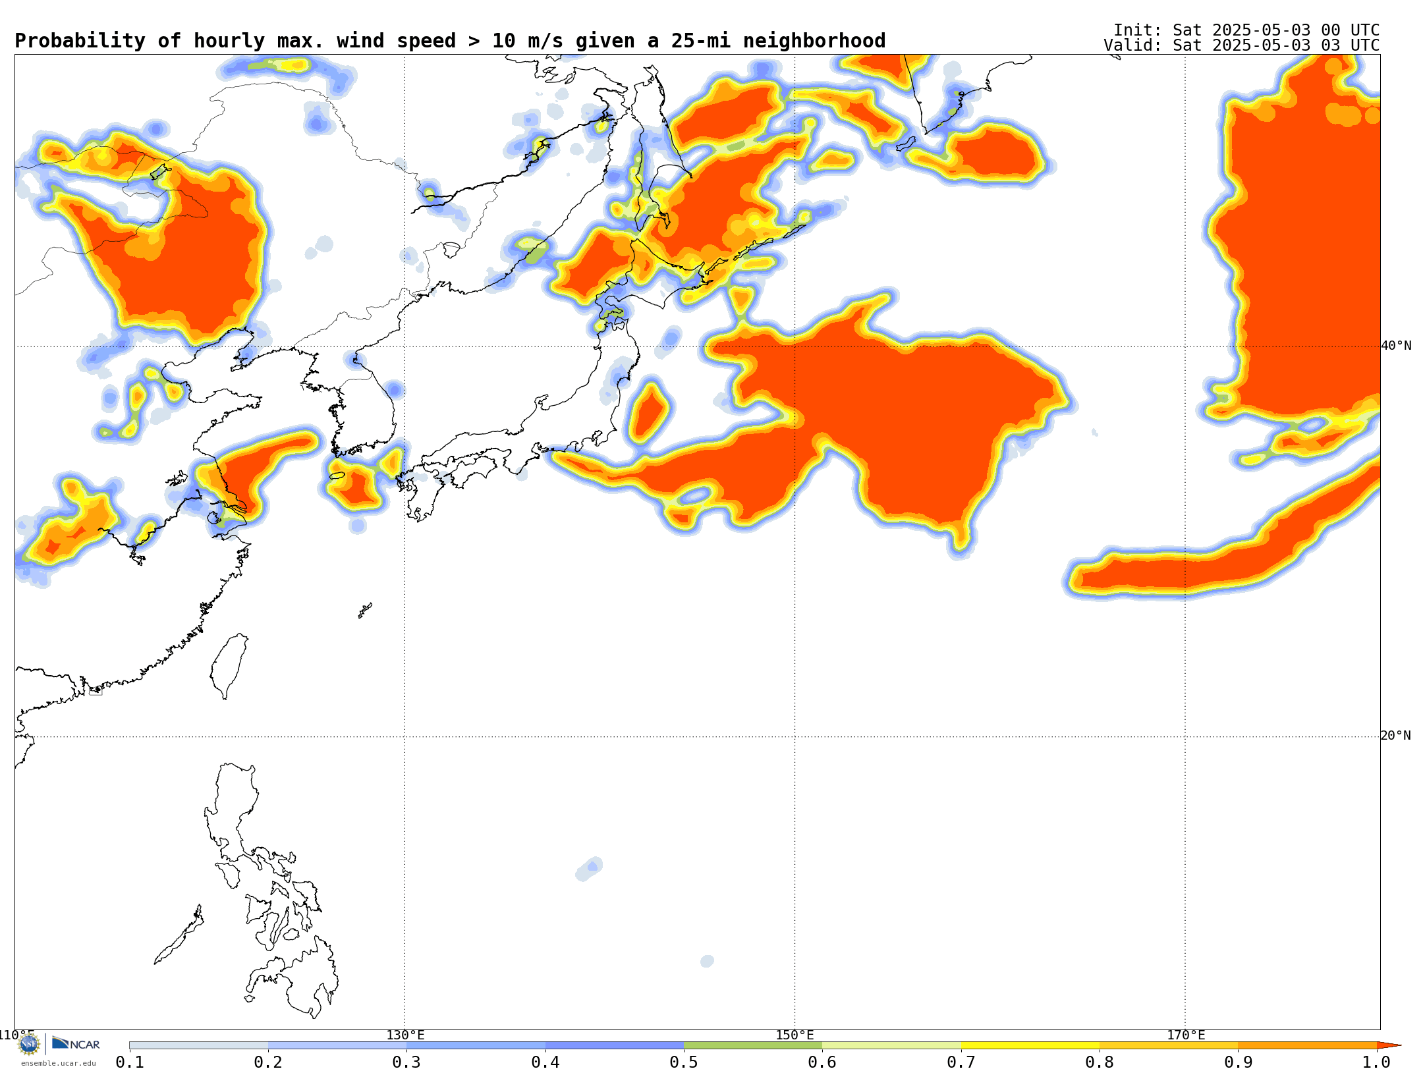This screenshot has height=1071, width=1423.
Task: Click the Palawan island outline on the map
Action: click(179, 935)
